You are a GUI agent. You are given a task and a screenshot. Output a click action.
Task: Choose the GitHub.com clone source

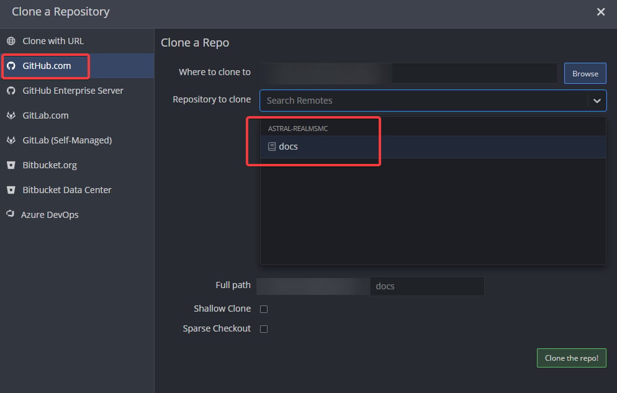[77, 66]
